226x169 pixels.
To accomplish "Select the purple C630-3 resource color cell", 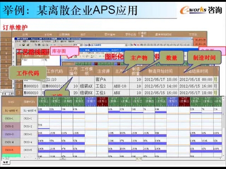I will (11, 134).
